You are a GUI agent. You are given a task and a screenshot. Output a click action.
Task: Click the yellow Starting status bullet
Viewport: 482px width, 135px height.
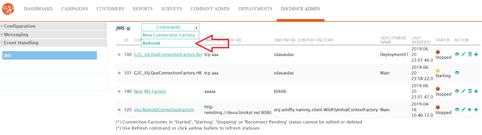[x=438, y=70]
